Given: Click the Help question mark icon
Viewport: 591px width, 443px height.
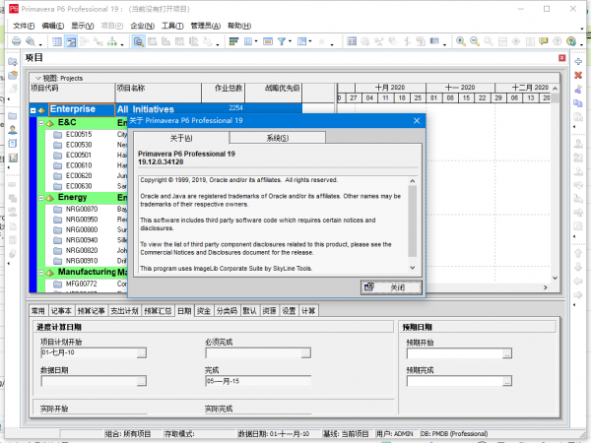Looking at the screenshot, I should pyautogui.click(x=571, y=41).
